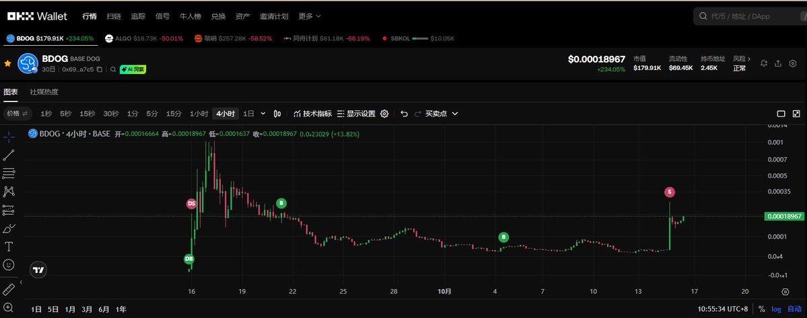
Task: Toggle log scale on price axis
Action: tap(776, 309)
